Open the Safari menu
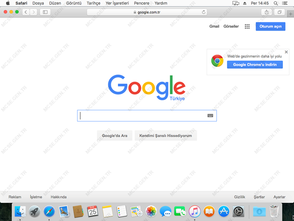This screenshot has width=294, height=221. (21, 3)
